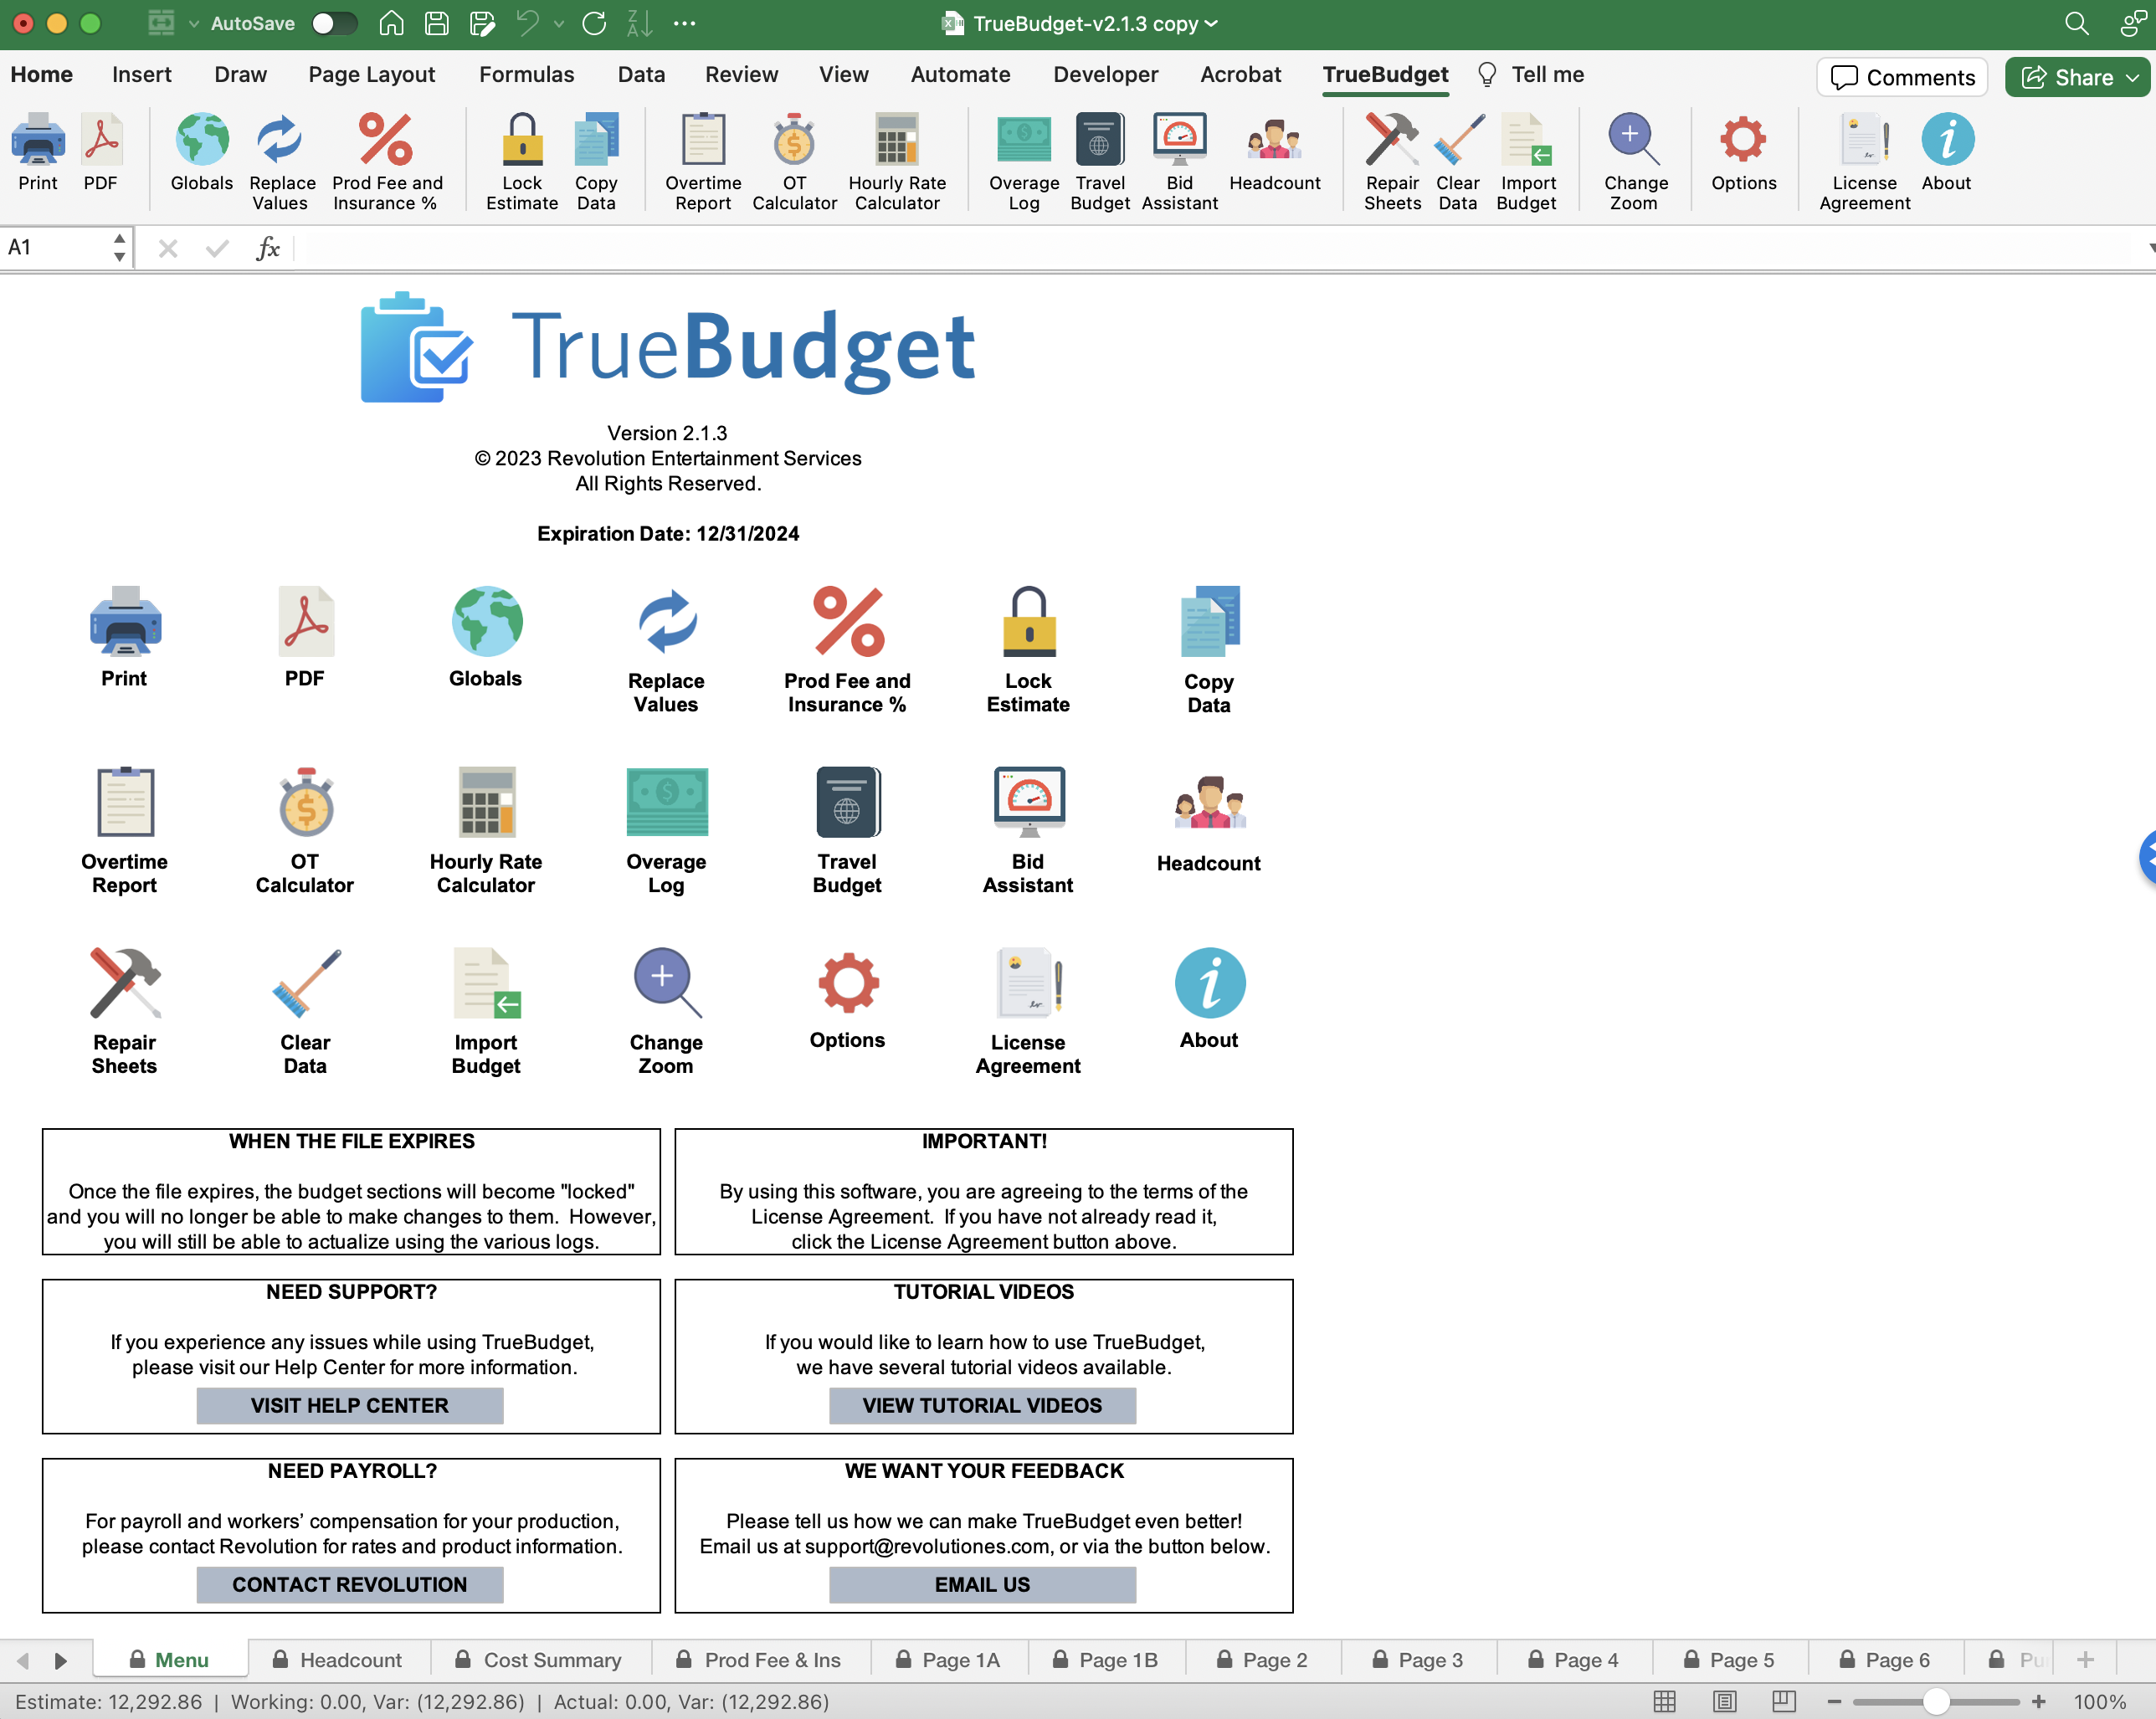Click the Copy Data ribbon icon

click(596, 162)
